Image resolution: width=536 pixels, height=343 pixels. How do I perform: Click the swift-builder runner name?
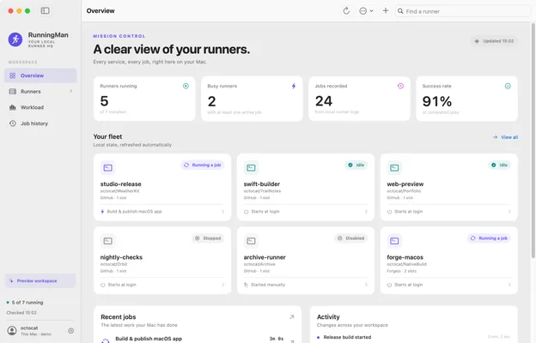pos(262,184)
